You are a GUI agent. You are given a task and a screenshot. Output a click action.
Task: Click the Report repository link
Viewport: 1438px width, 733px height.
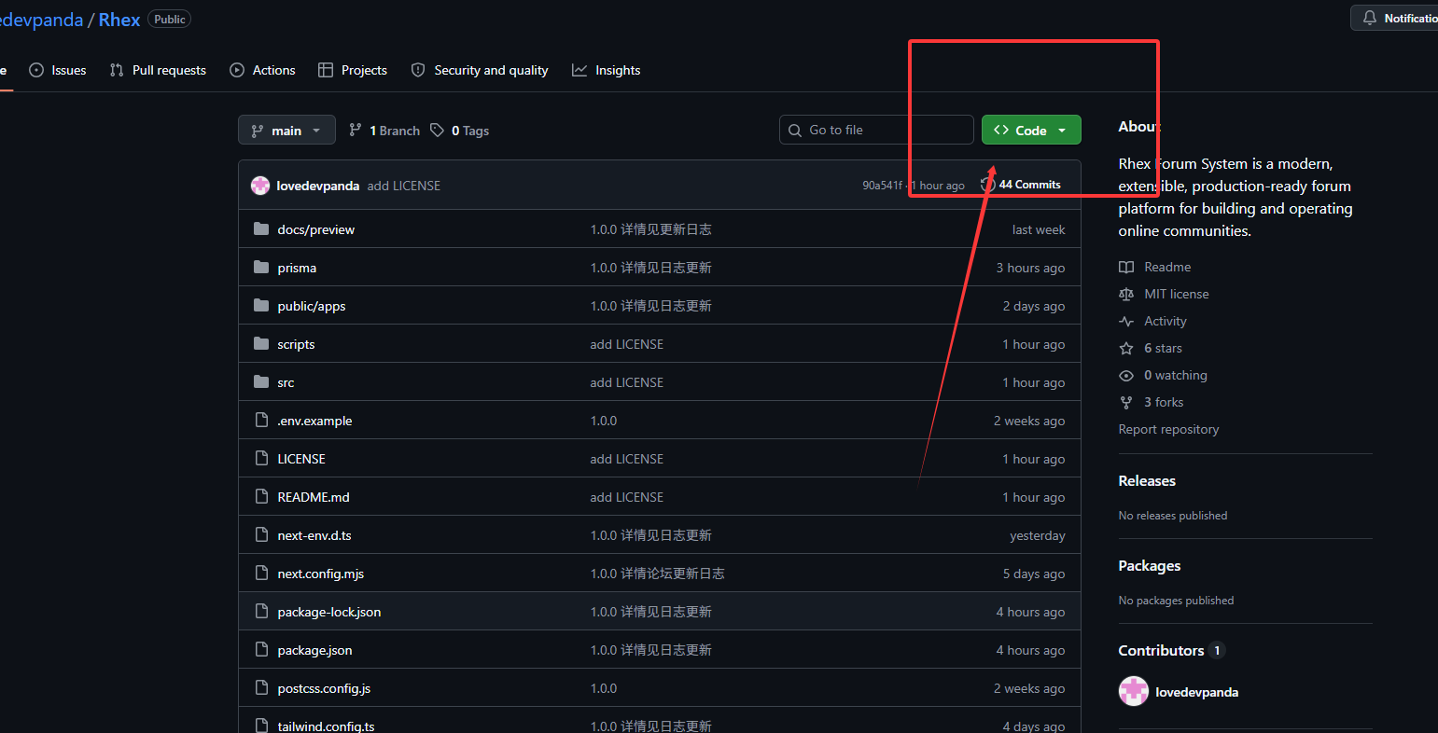click(x=1168, y=429)
